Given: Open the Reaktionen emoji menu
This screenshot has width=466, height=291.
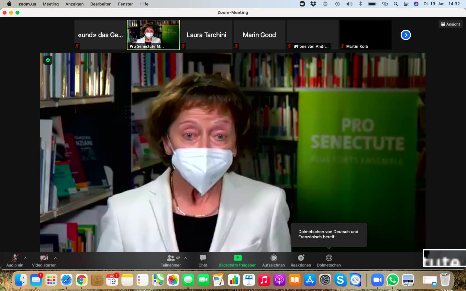Looking at the screenshot, I should pyautogui.click(x=301, y=260).
